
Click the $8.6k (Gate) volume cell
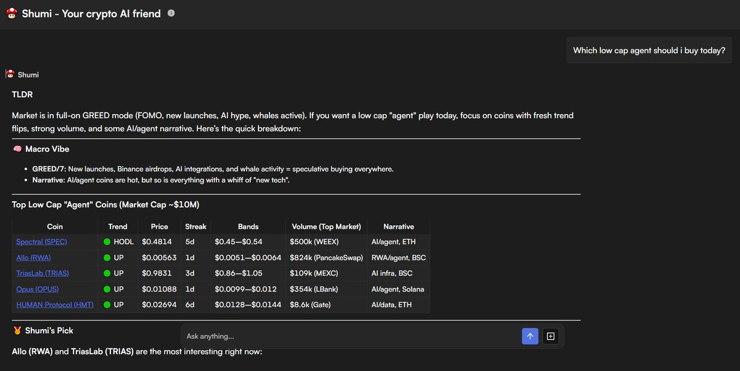[x=326, y=305]
